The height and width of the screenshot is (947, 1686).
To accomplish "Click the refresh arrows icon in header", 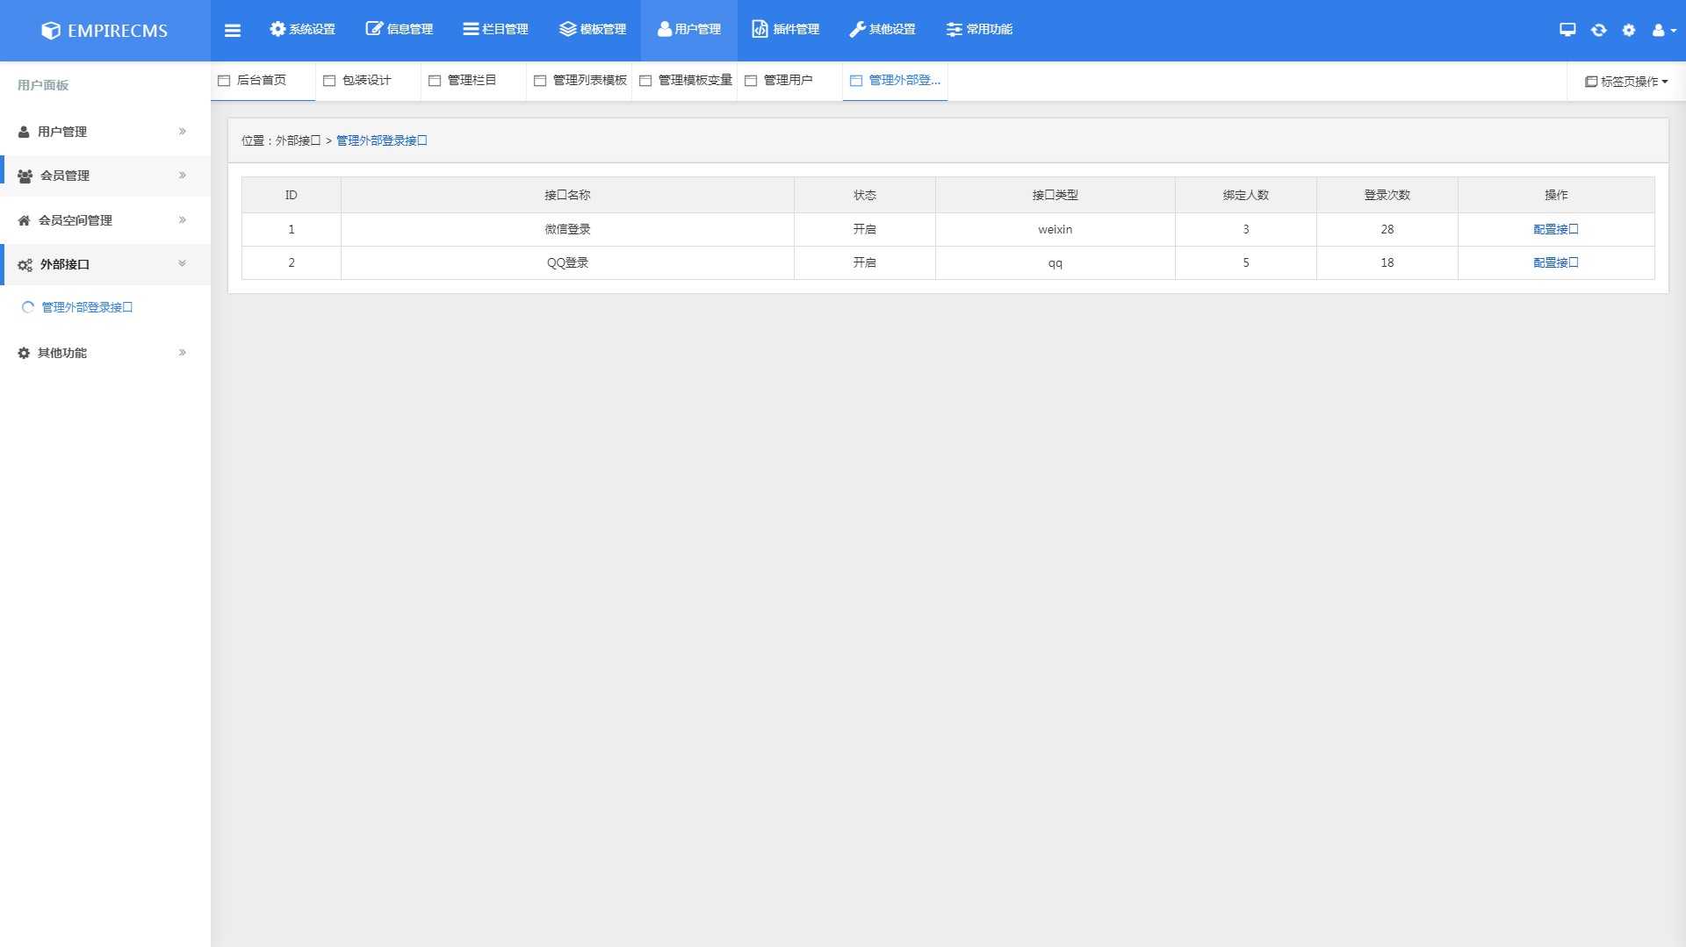I will coord(1598,30).
